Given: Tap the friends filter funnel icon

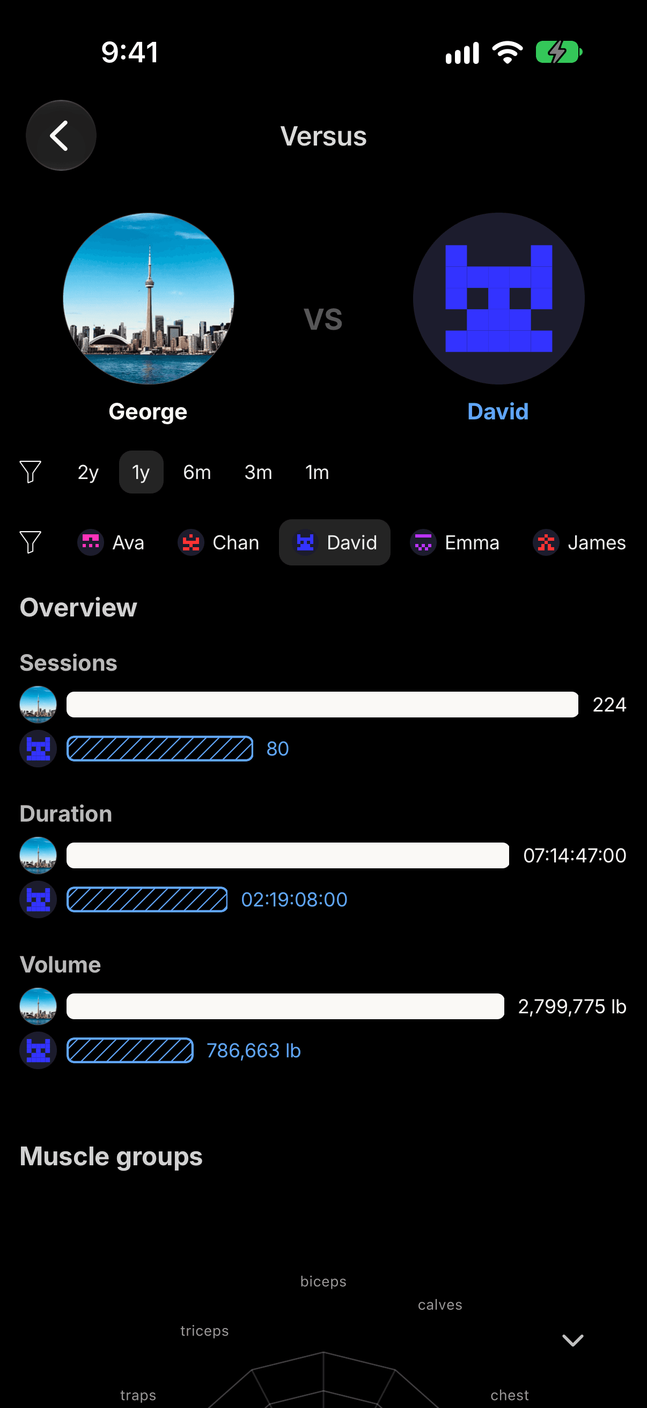Looking at the screenshot, I should pos(31,543).
